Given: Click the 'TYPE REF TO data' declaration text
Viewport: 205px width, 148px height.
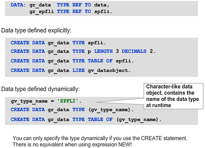Looking at the screenshot, I should [x=82, y=5].
